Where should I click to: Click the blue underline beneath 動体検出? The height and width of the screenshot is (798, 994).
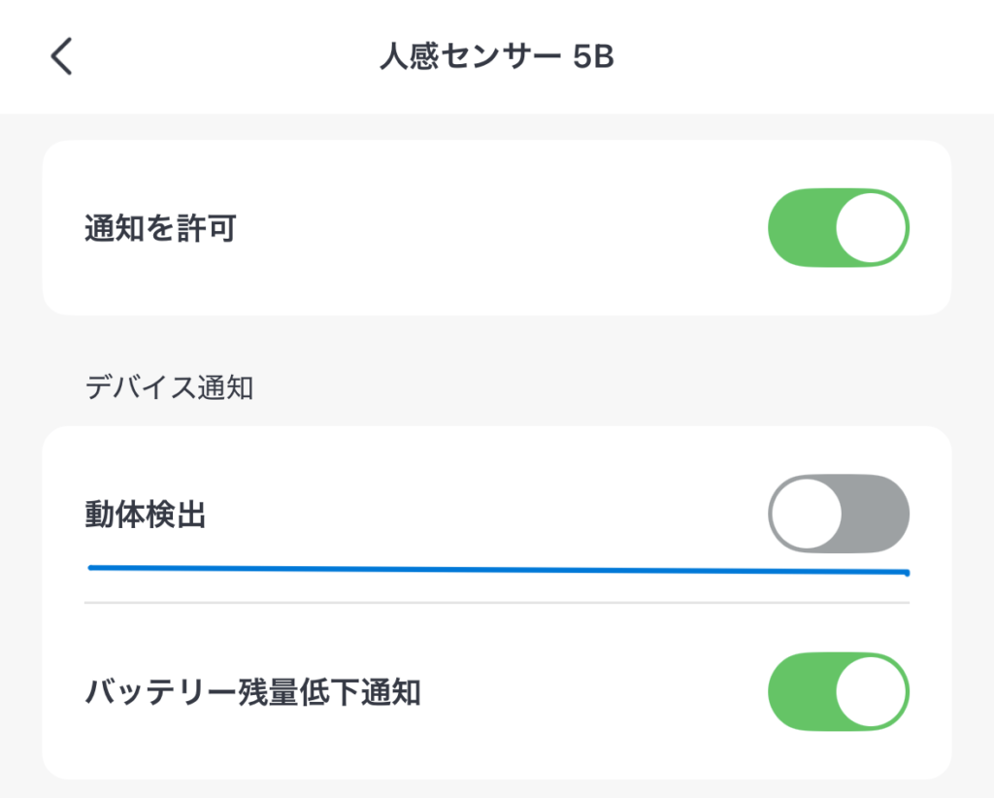coord(497,570)
